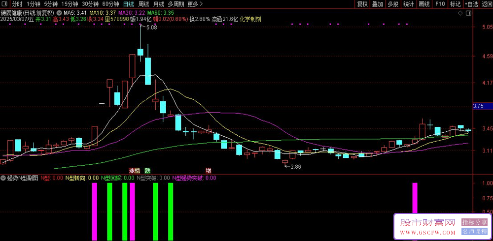
Task: Click the 复权 adjustment button
Action: [x=362, y=4]
